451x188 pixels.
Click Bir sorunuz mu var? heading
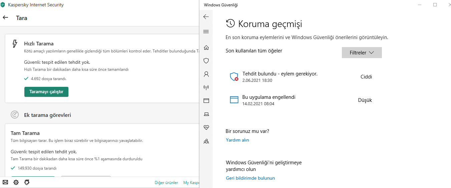pos(247,131)
